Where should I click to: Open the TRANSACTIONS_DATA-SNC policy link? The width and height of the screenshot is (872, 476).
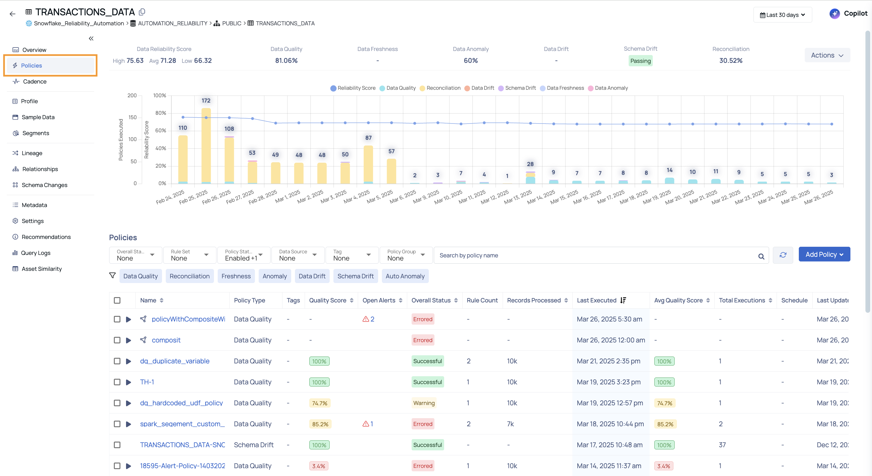(x=182, y=445)
